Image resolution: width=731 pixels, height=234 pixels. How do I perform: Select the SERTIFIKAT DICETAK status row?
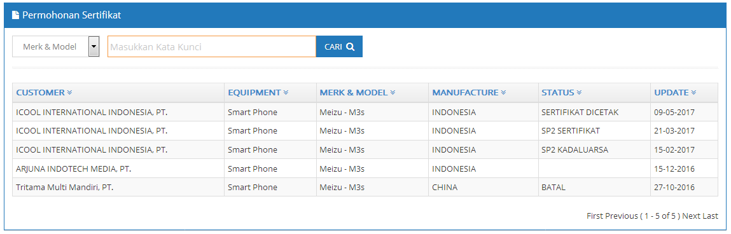365,113
